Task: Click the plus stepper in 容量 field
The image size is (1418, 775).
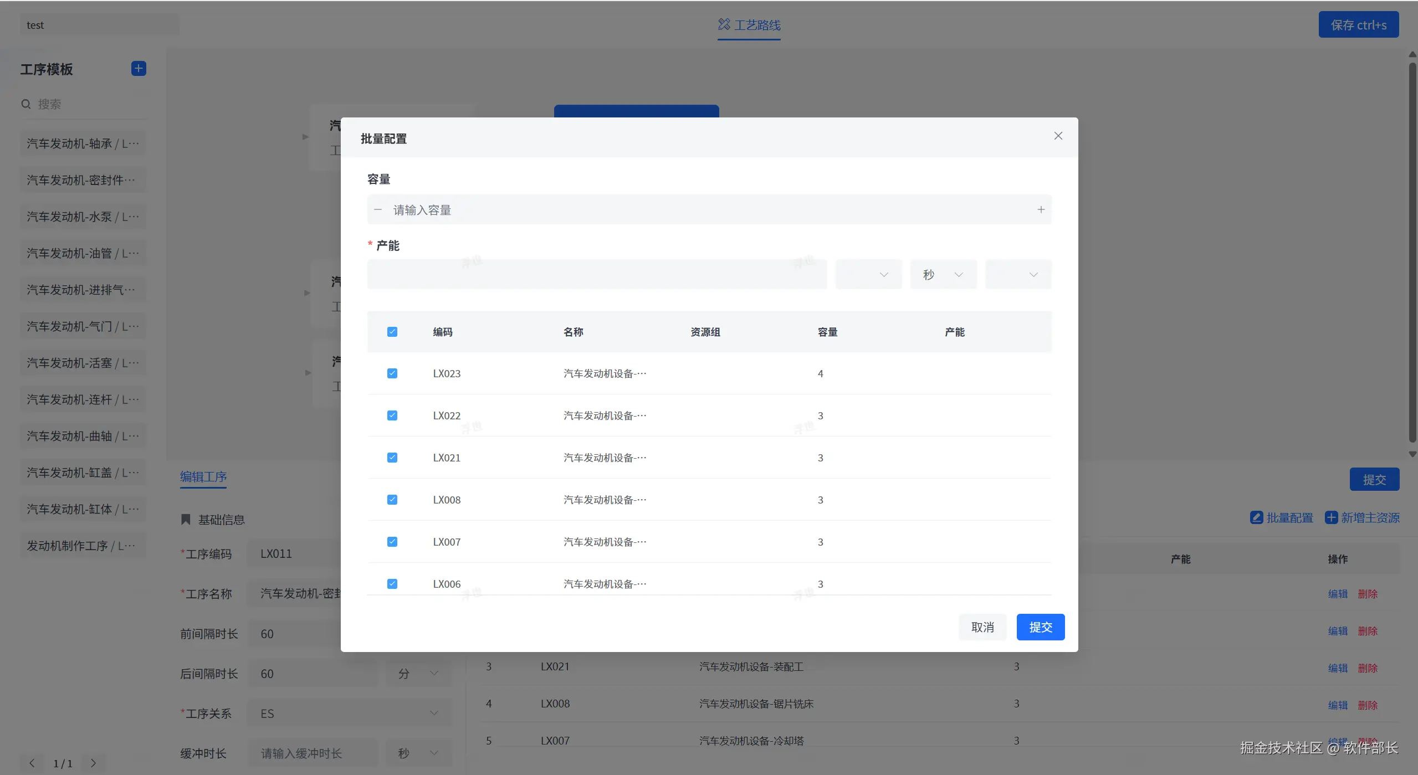Action: point(1041,209)
